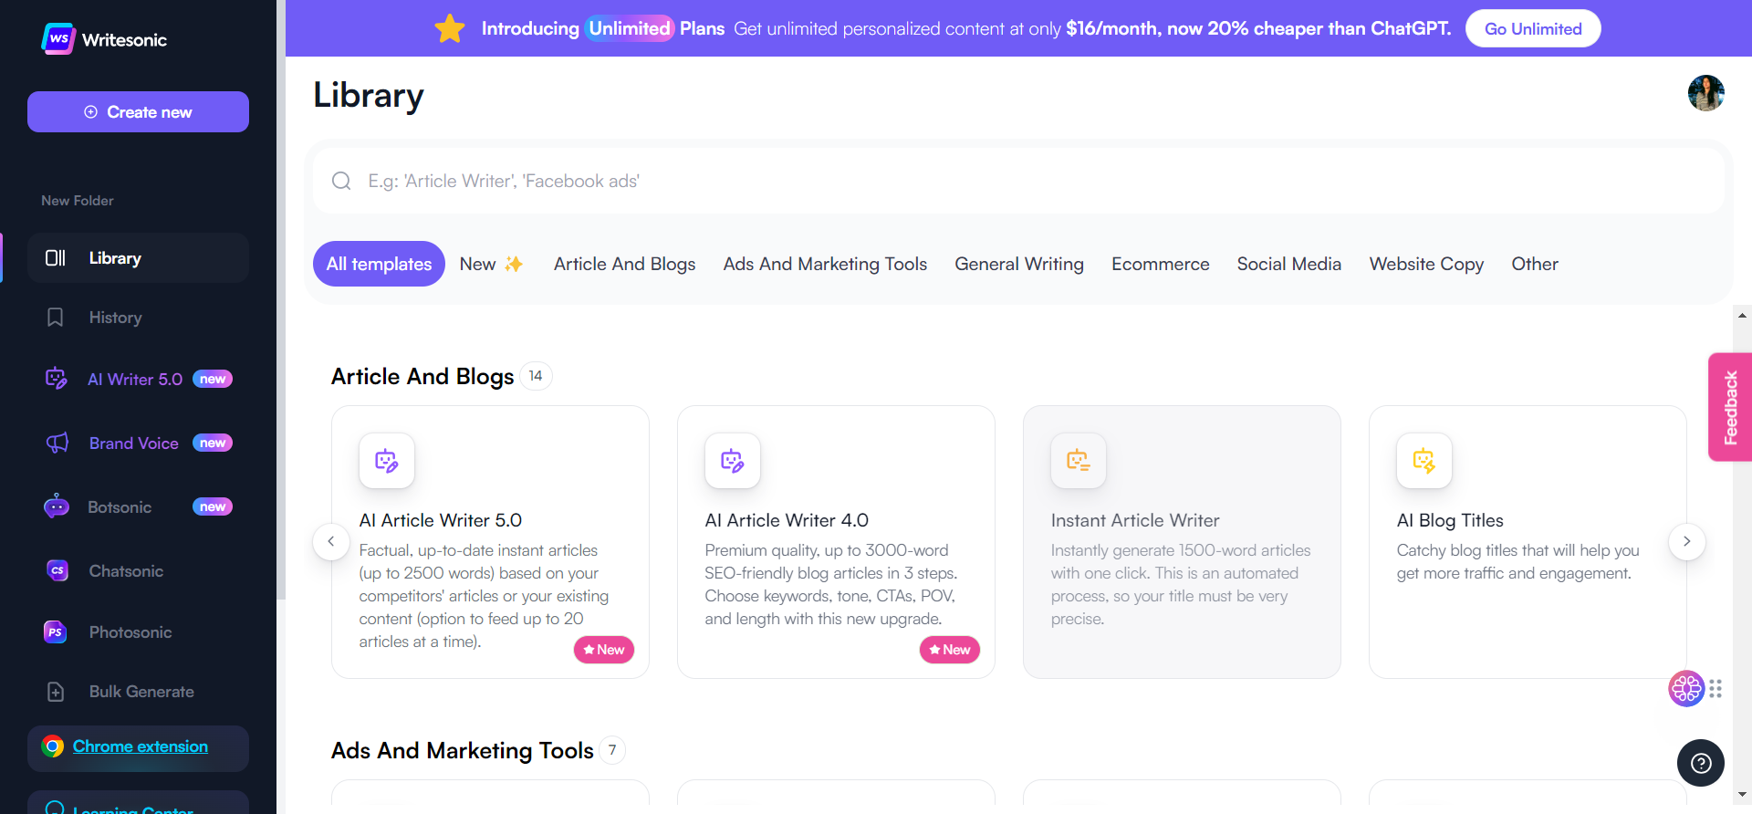Click the scrollbar down arrow
Viewport: 1752px width, 814px height.
1743,795
